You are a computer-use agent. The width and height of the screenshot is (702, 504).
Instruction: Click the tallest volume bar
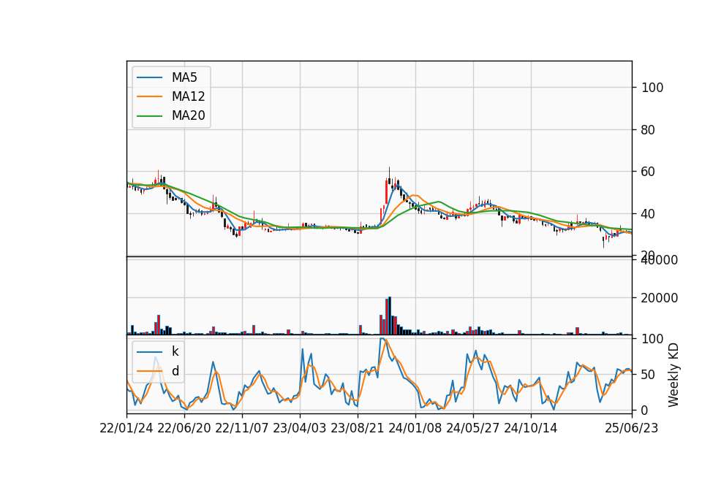click(x=390, y=316)
